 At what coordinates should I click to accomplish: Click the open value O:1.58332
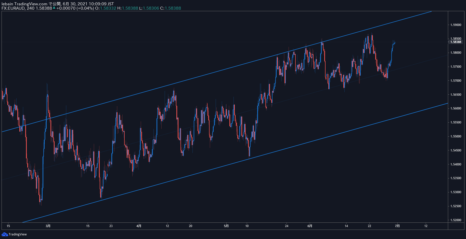(x=106, y=8)
